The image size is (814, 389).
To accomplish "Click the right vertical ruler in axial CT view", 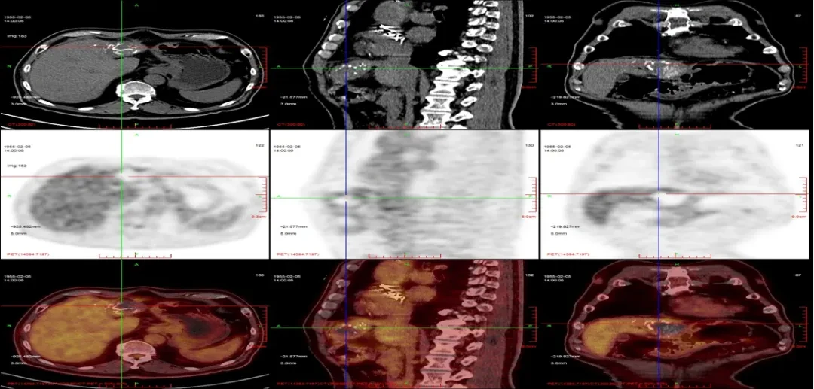I will 265,65.
